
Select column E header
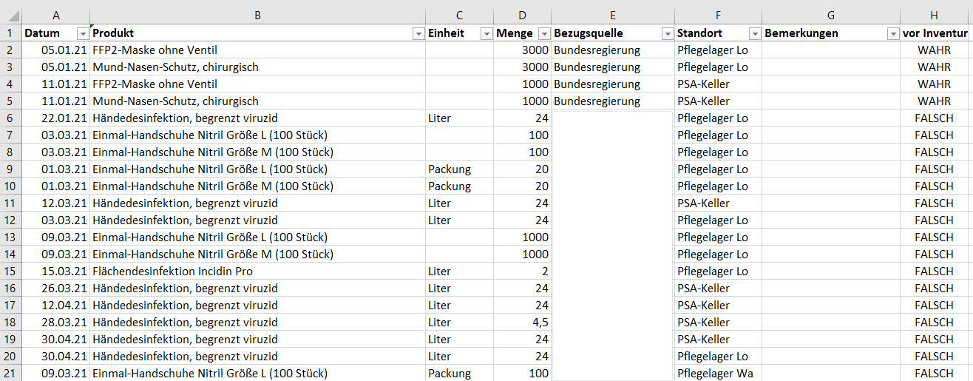tap(613, 16)
